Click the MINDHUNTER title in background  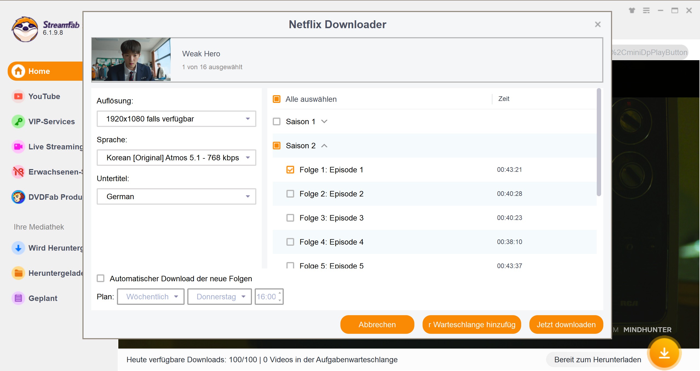647,330
